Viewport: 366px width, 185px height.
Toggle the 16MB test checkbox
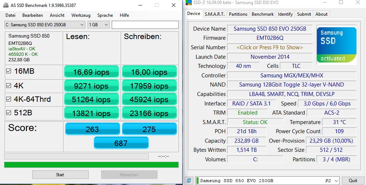[9, 71]
